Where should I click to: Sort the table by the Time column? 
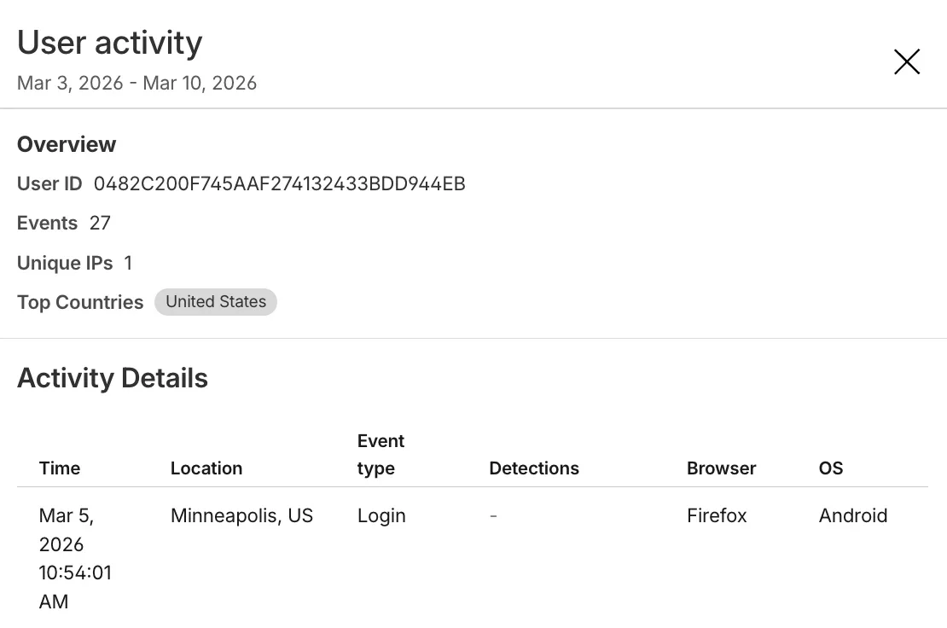point(59,468)
